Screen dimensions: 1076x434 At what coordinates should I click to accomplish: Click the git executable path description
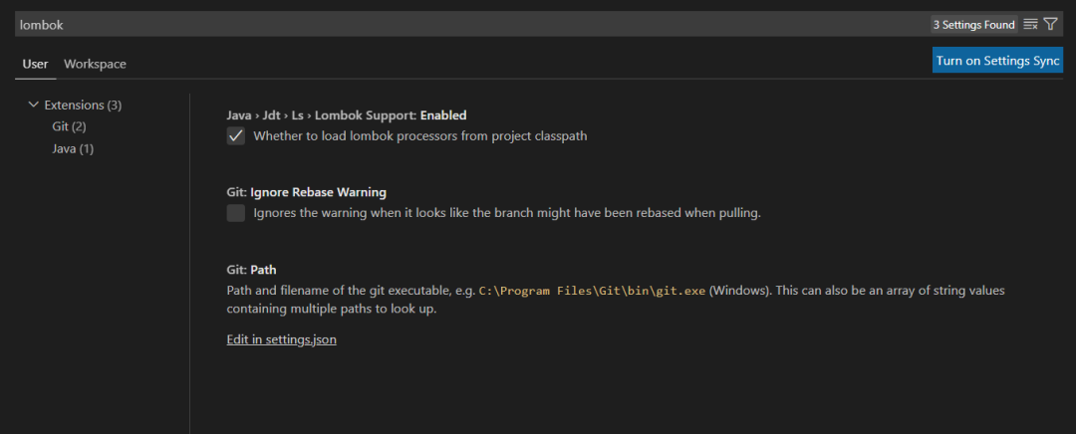click(x=351, y=291)
